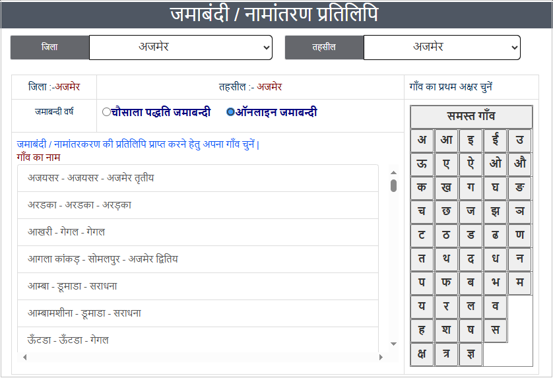Choose village letter ण
The image size is (553, 378).
point(520,236)
